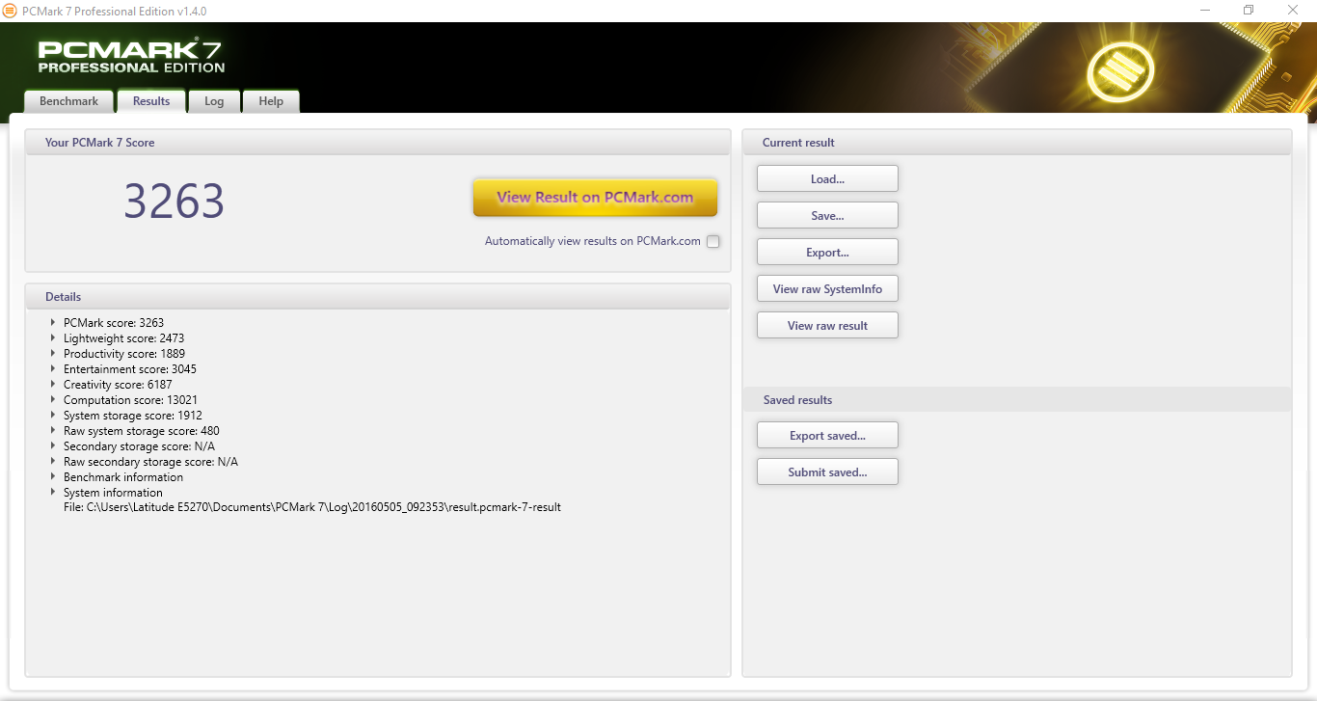Screen dimensions: 1317x701
Task: Open View raw result
Action: point(827,325)
